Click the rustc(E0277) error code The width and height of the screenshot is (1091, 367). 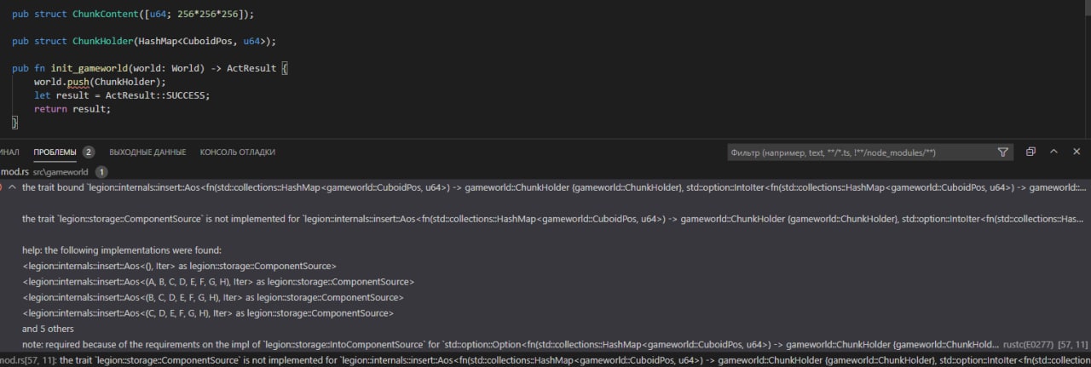click(x=1027, y=345)
